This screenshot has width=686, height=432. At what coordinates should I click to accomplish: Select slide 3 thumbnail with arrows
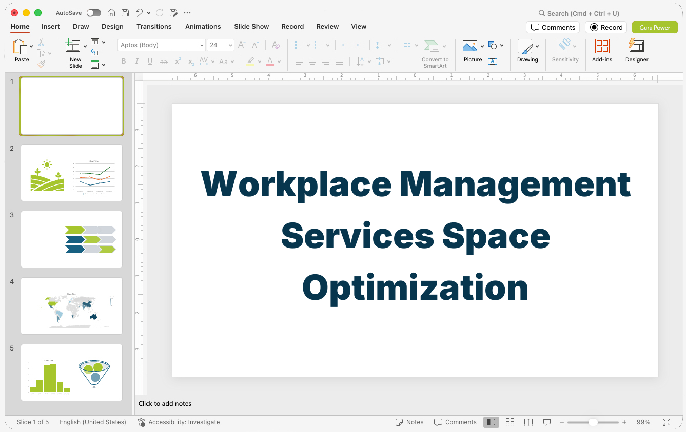pyautogui.click(x=71, y=239)
